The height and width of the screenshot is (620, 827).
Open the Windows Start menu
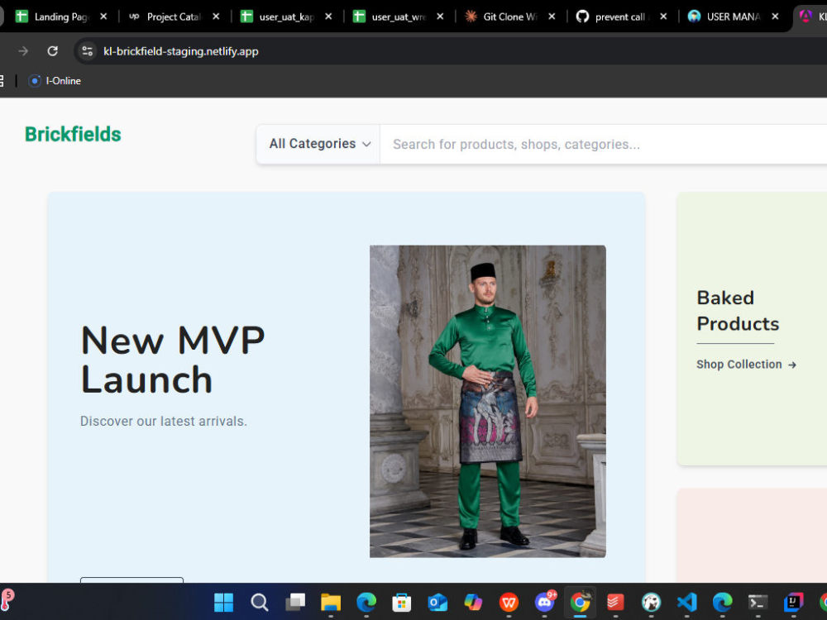(223, 602)
